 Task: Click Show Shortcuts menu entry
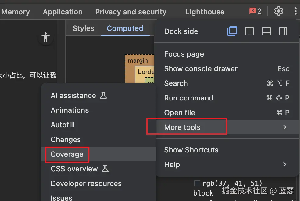tap(191, 150)
